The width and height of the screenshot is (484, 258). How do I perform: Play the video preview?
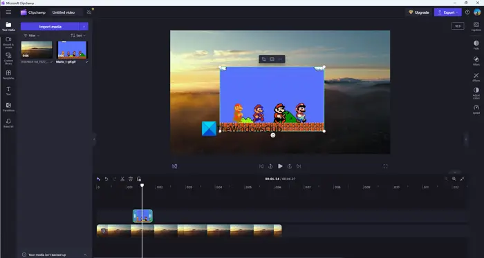(x=280, y=166)
